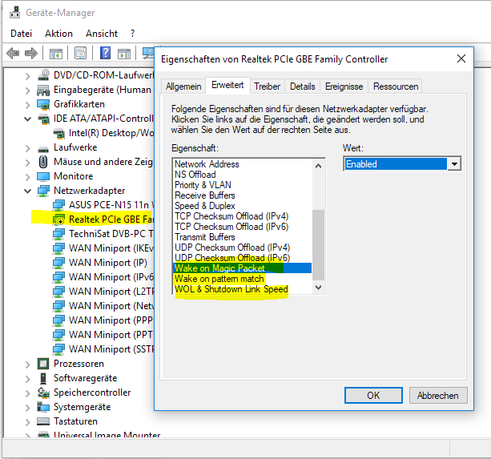The height and width of the screenshot is (459, 491).
Task: Open the Aktion menu
Action: [x=58, y=34]
